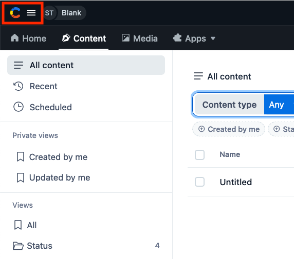Viewport: 294px width, 259px height.
Task: Toggle the select-all checkbox next to Name
Action: click(x=199, y=155)
